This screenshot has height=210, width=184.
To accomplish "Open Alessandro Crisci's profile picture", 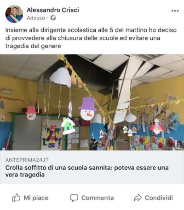I will pos(14,14).
